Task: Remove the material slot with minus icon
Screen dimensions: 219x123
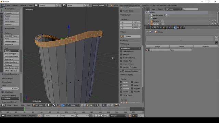Action: [216, 40]
